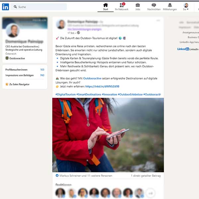Open Outdooractive company link in sidebar

(17, 58)
